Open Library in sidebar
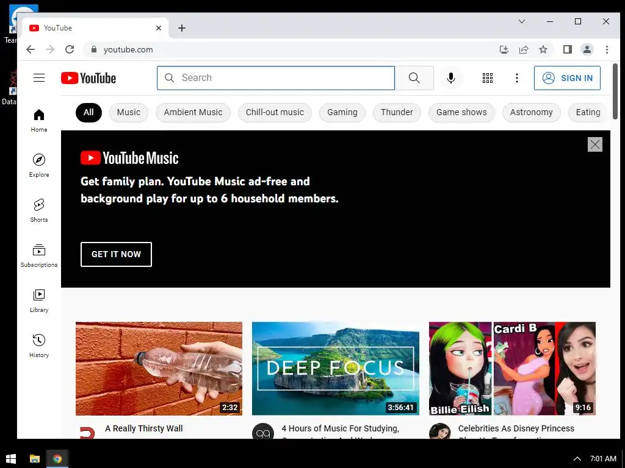This screenshot has height=468, width=625. (39, 300)
